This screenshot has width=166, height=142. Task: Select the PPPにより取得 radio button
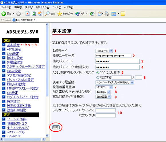pyautogui.click(x=98, y=73)
